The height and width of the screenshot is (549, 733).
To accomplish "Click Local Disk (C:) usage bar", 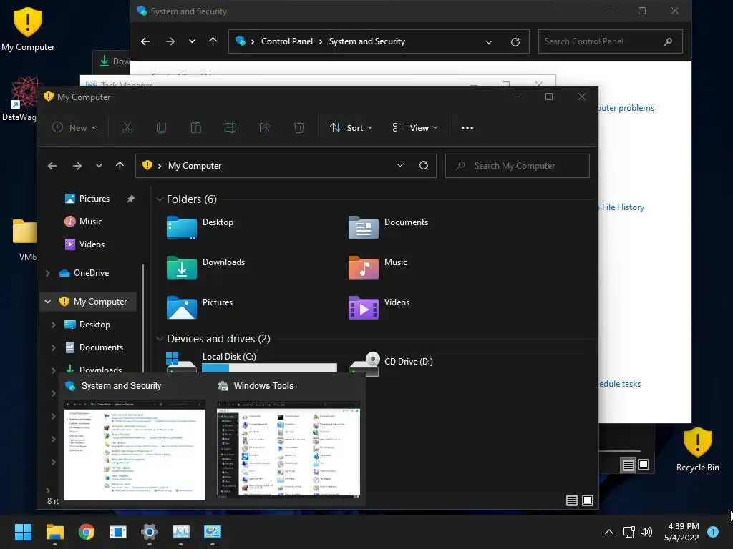I will [269, 368].
